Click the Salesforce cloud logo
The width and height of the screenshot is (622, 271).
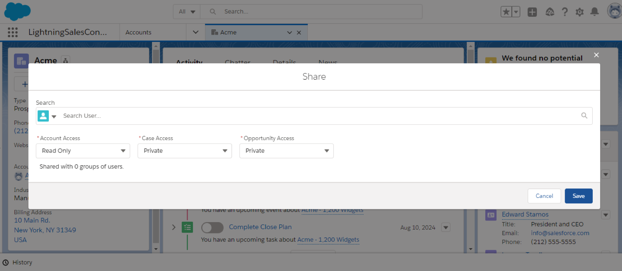17,11
